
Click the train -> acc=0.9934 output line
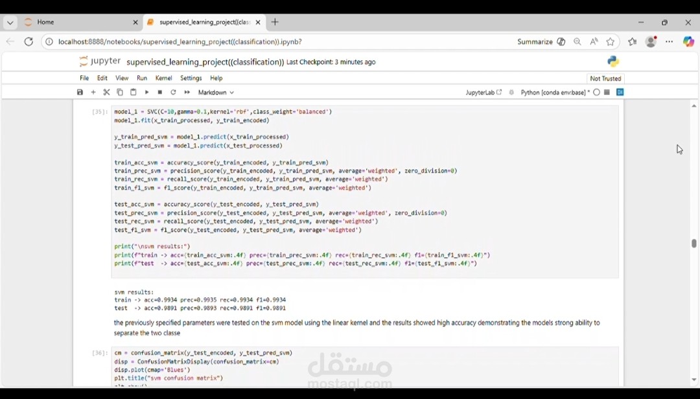pyautogui.click(x=200, y=300)
